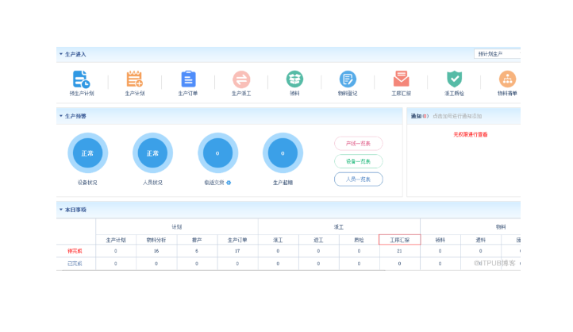Click the highlighted 工序汇报 column header

tap(400, 240)
